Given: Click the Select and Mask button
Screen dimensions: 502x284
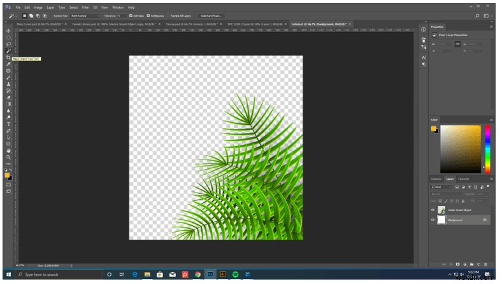Looking at the screenshot, I should tap(210, 15).
